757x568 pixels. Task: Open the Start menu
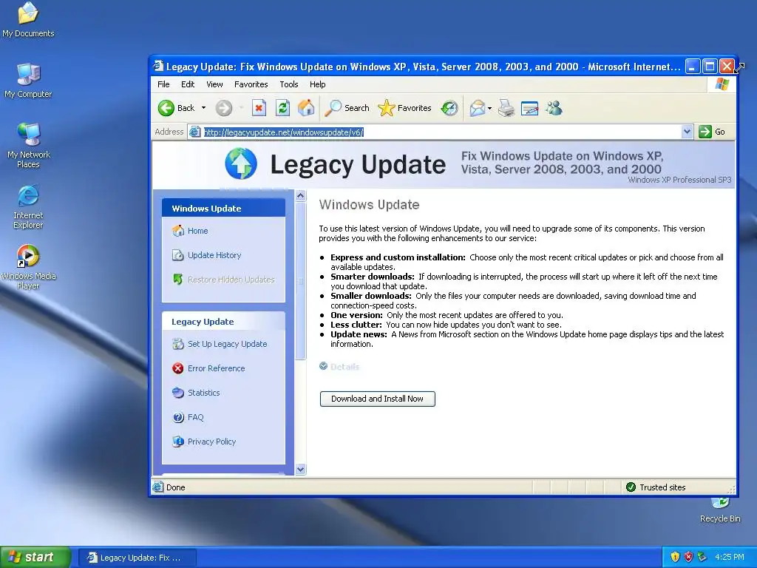pos(35,558)
